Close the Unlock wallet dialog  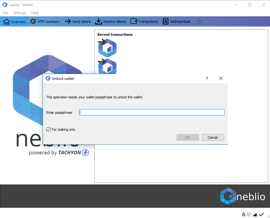[x=221, y=78]
